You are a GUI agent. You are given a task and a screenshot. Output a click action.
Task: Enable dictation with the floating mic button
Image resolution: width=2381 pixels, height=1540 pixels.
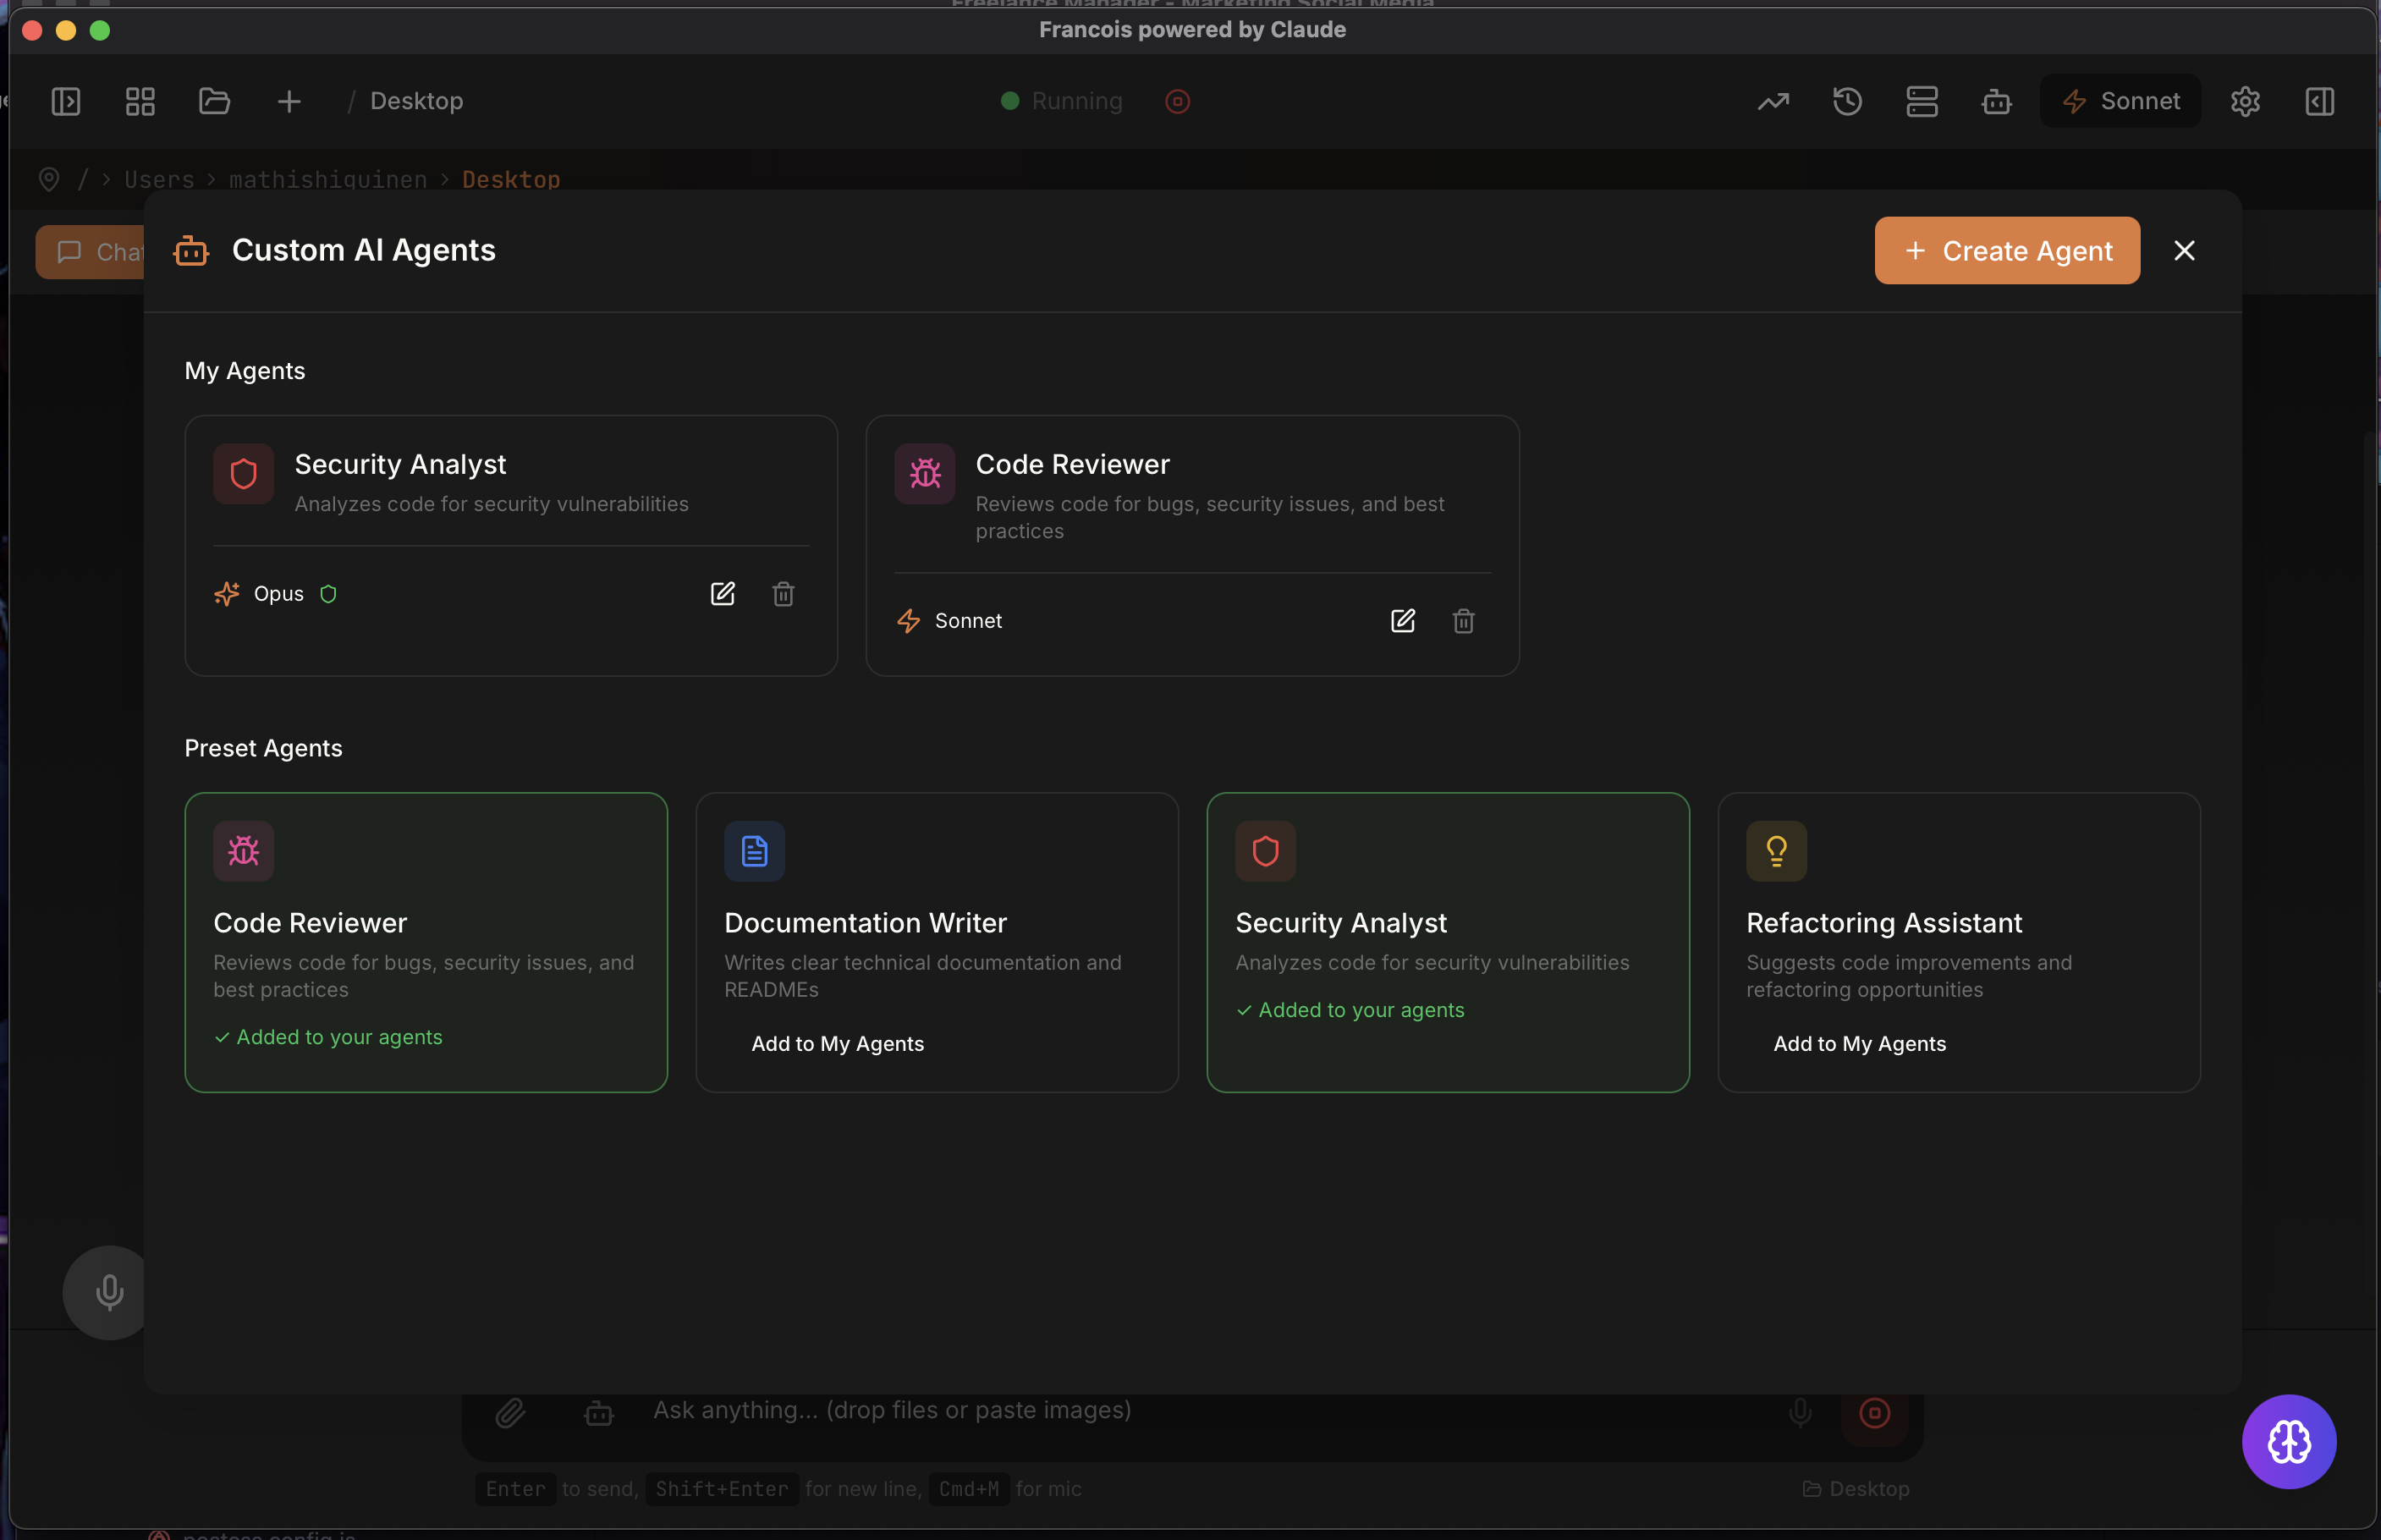tap(108, 1291)
